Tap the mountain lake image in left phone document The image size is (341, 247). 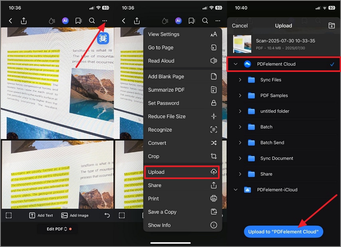click(91, 94)
